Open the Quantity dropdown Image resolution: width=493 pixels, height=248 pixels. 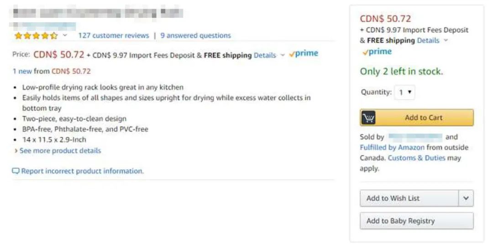(x=405, y=92)
